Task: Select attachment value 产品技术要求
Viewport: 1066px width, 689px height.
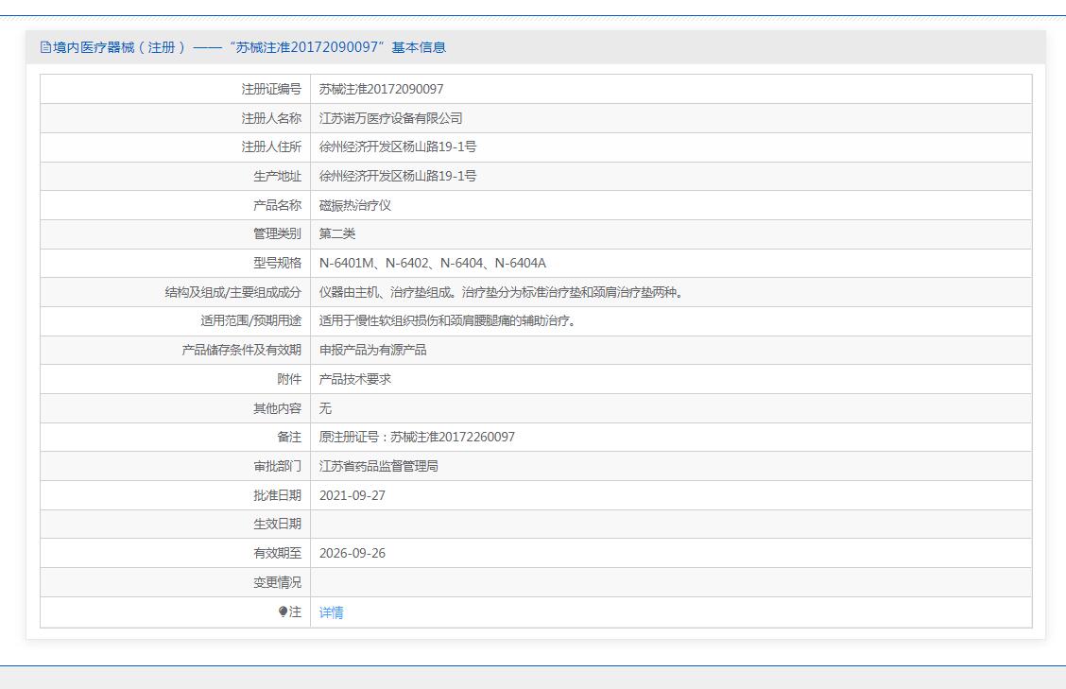Action: (x=355, y=380)
